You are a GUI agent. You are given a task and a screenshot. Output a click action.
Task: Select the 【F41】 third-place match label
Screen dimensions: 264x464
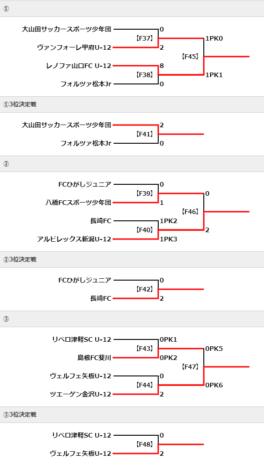tap(145, 134)
